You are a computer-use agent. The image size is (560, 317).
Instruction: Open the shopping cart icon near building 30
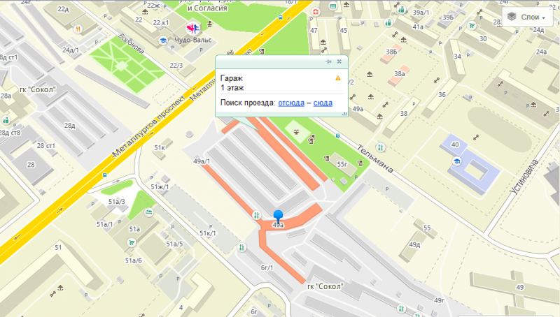tap(472, 25)
